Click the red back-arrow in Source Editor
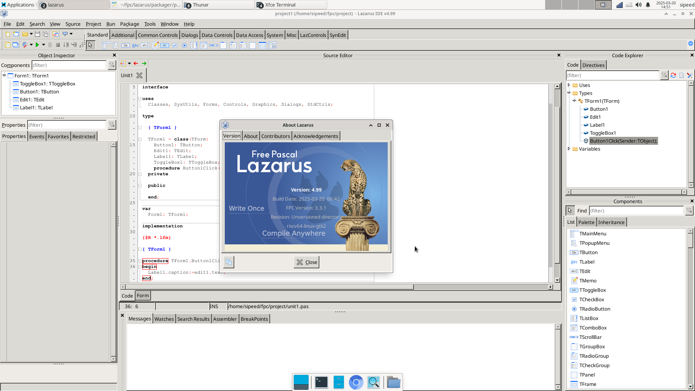 coord(136,63)
